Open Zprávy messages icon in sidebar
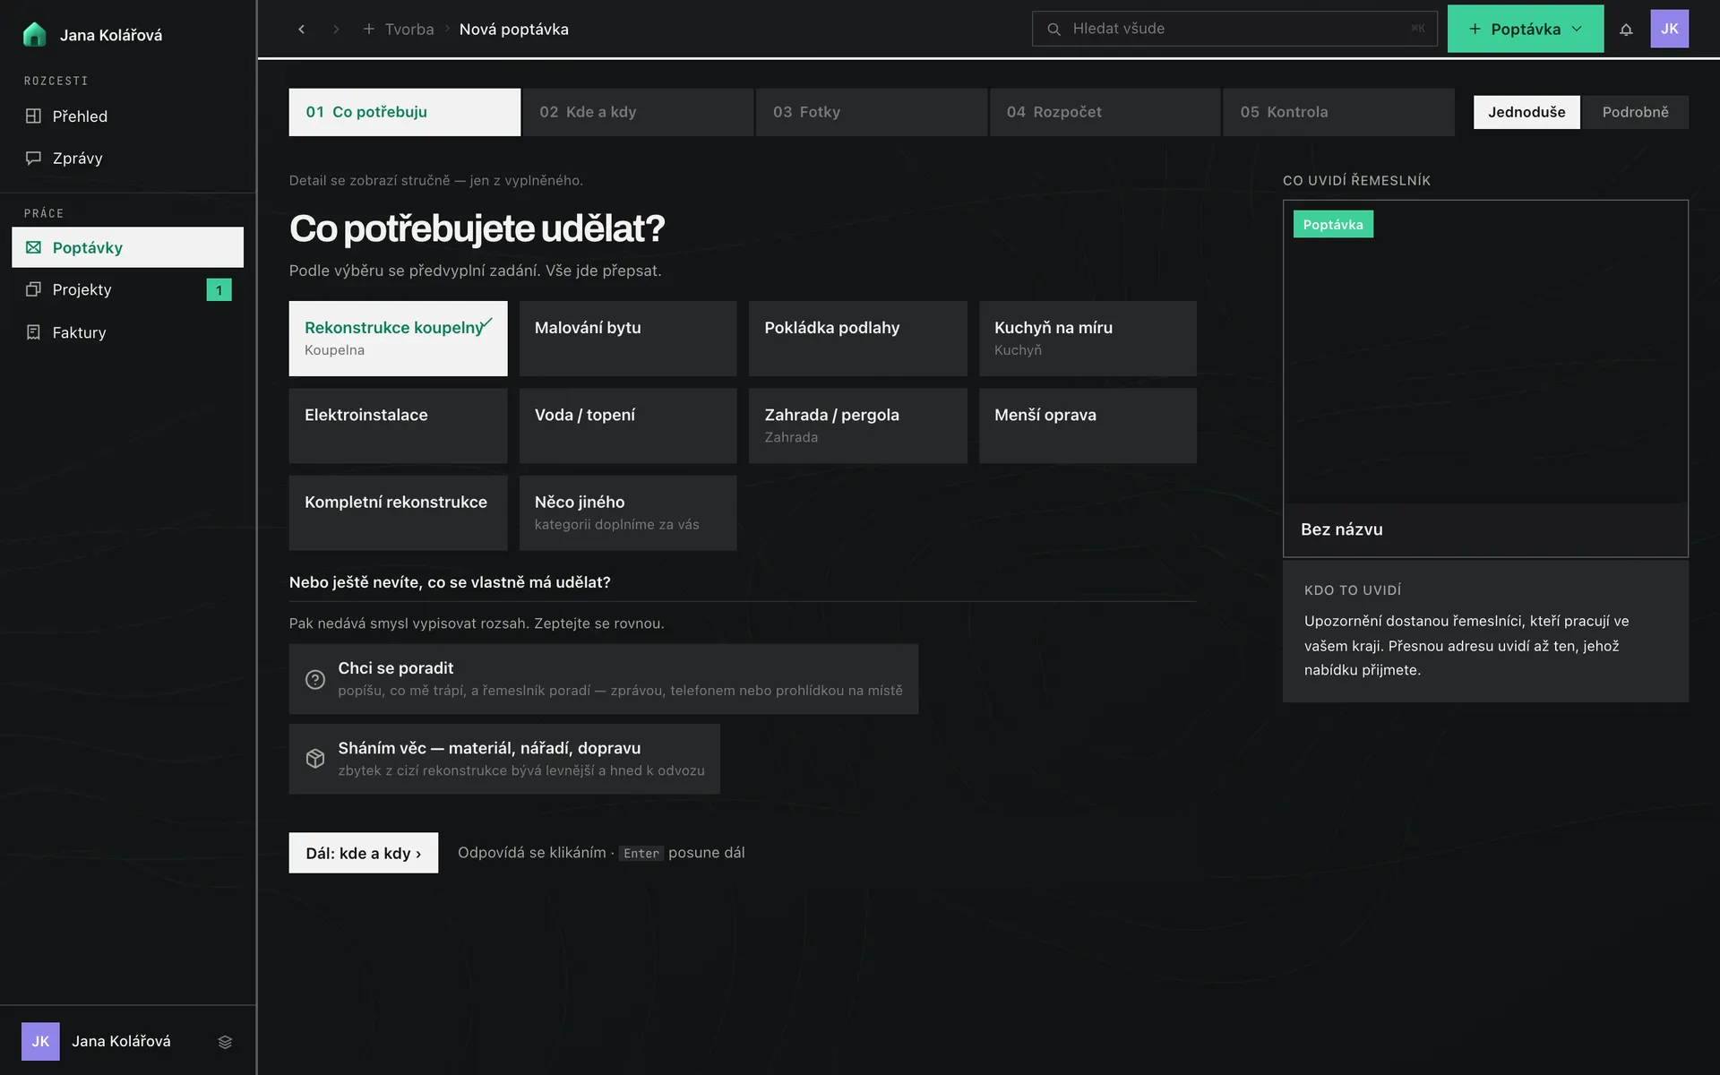The image size is (1720, 1075). (x=33, y=158)
